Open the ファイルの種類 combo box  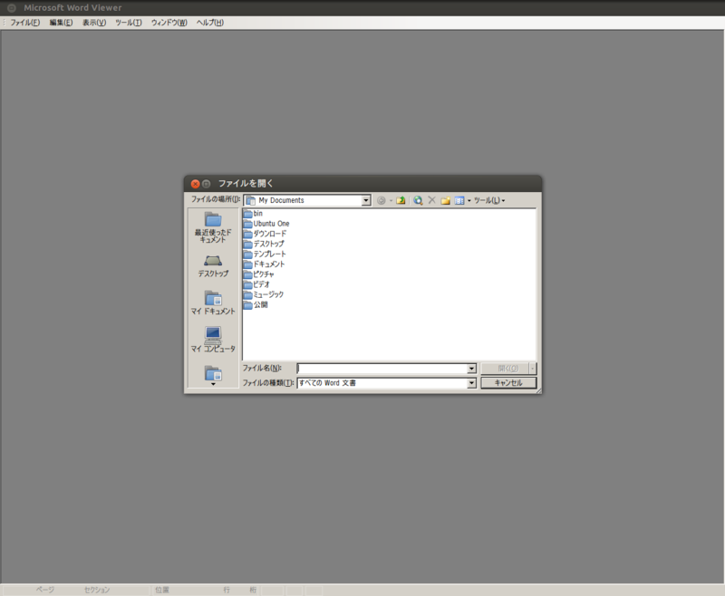coord(387,383)
